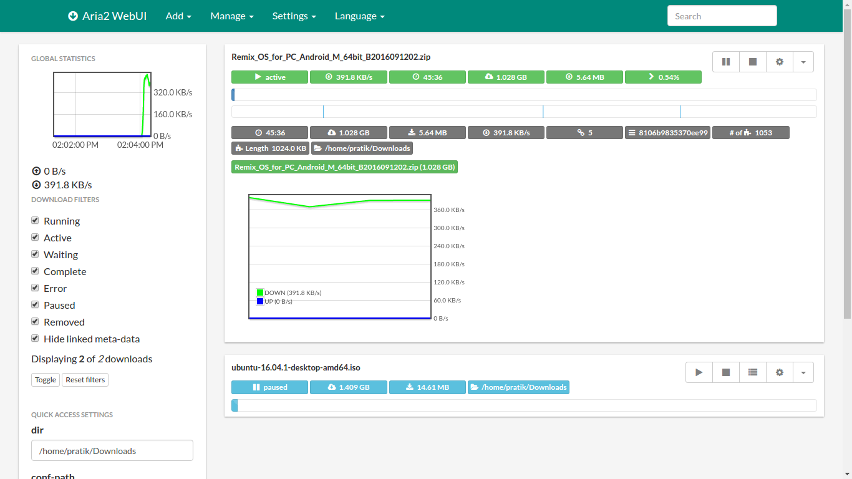Uncheck the Running filter
This screenshot has width=852, height=479.
[x=35, y=220]
